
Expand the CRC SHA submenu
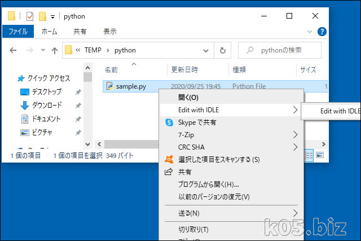(231, 147)
